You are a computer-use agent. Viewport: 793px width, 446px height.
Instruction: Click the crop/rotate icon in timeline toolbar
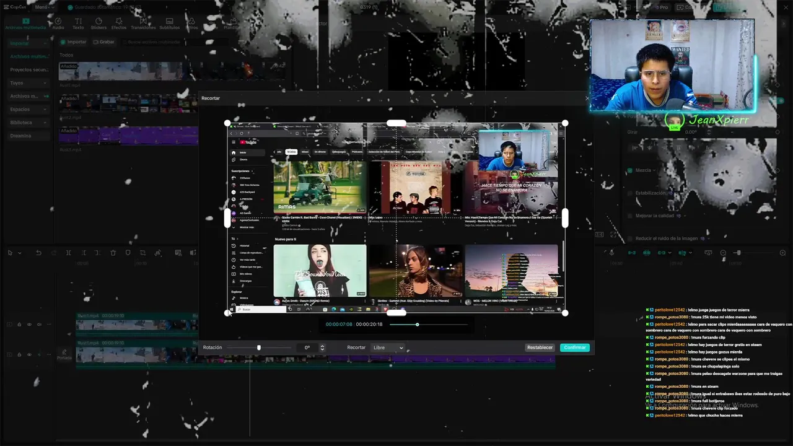coord(143,253)
